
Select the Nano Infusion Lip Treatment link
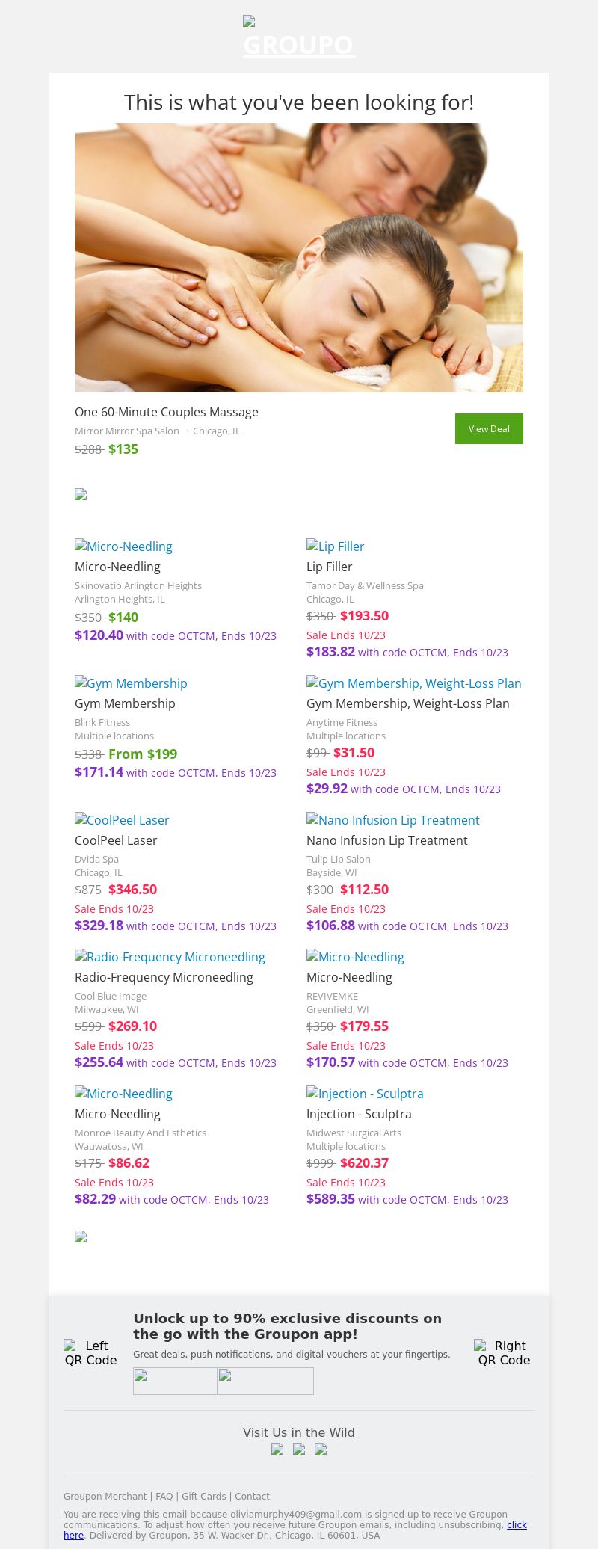pyautogui.click(x=392, y=820)
